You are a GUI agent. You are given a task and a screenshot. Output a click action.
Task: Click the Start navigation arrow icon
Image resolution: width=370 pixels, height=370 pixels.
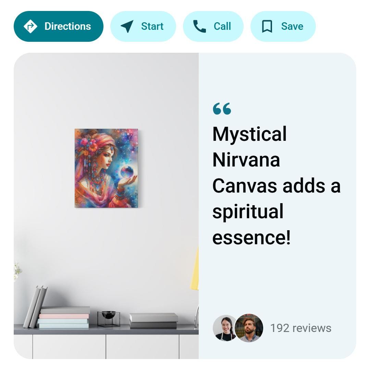(127, 26)
